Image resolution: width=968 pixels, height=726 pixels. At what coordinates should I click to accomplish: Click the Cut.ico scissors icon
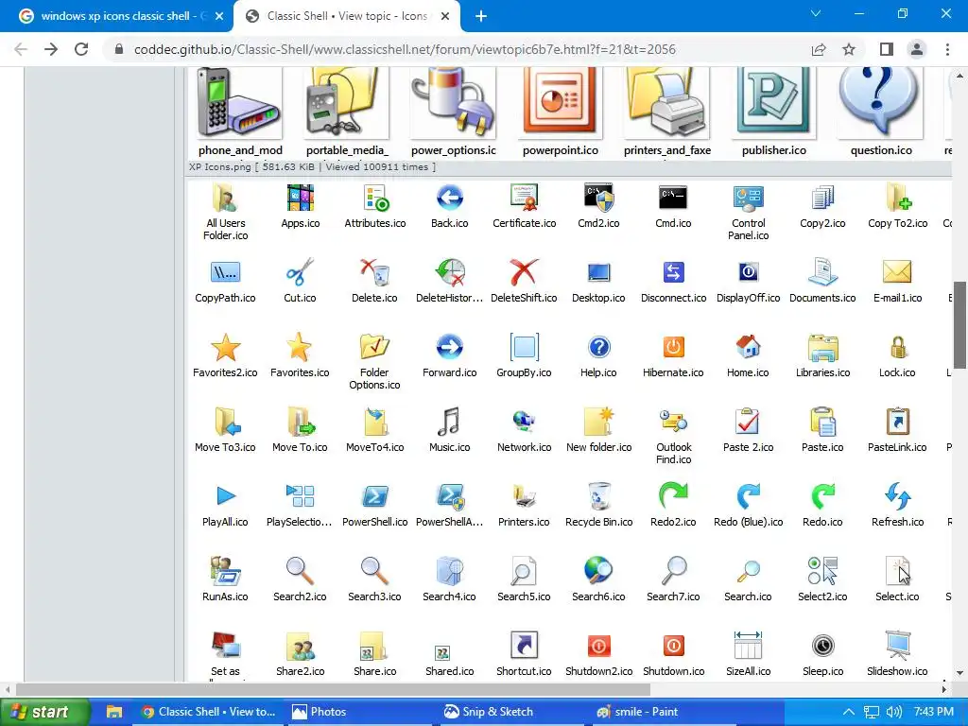(300, 272)
